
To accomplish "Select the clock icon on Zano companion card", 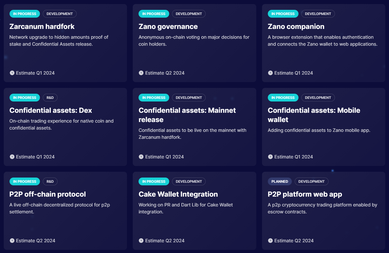I will coord(270,73).
